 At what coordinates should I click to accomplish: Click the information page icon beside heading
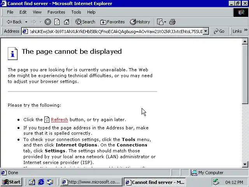pyautogui.click(x=12, y=54)
